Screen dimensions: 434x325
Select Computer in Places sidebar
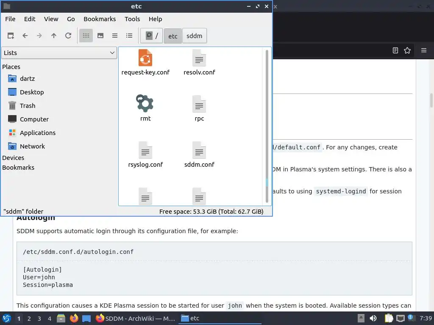(28, 119)
